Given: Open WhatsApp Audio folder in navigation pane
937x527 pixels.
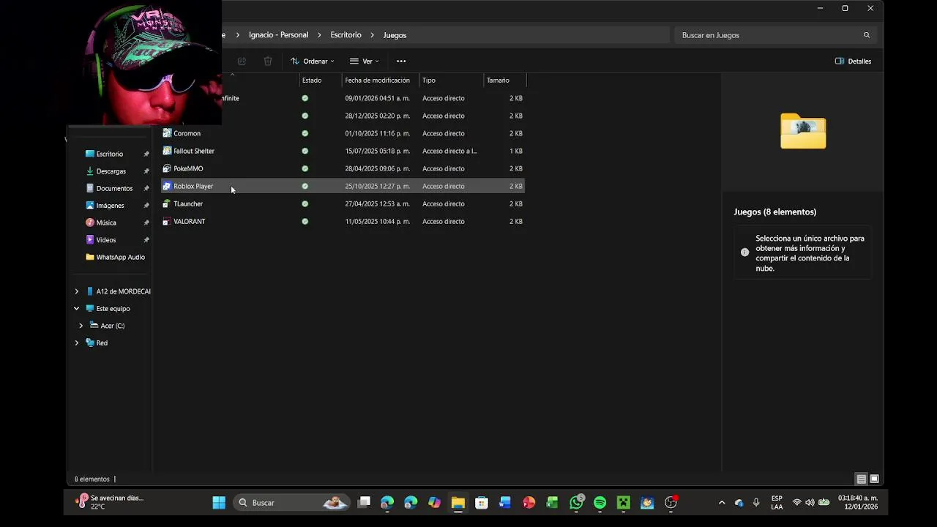Looking at the screenshot, I should 116,257.
